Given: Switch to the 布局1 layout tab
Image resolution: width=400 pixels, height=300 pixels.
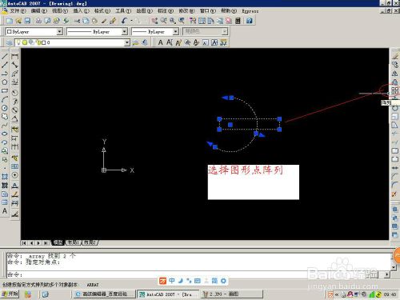Looking at the screenshot, I should (73, 242).
